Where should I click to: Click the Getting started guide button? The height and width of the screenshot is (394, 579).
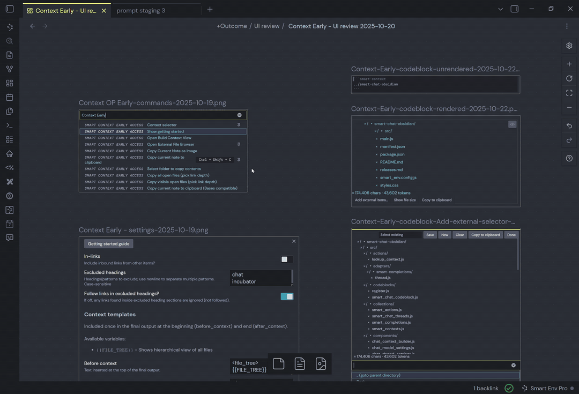tap(108, 243)
